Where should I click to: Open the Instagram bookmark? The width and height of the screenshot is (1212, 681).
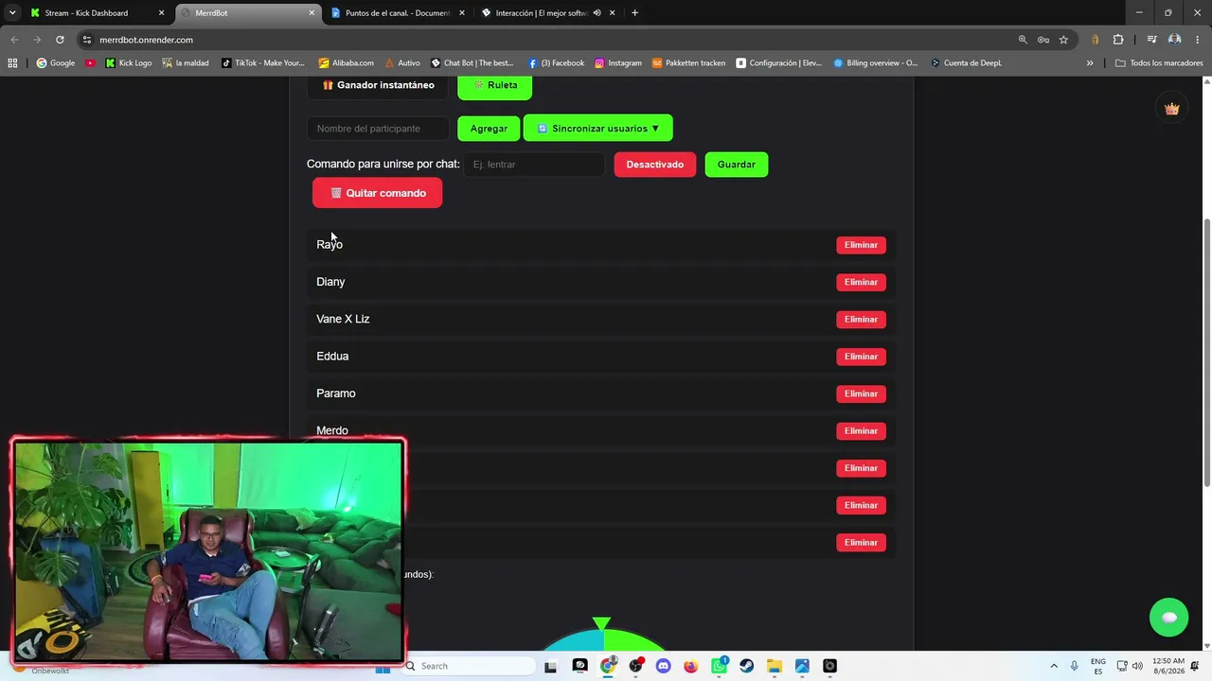click(x=617, y=63)
